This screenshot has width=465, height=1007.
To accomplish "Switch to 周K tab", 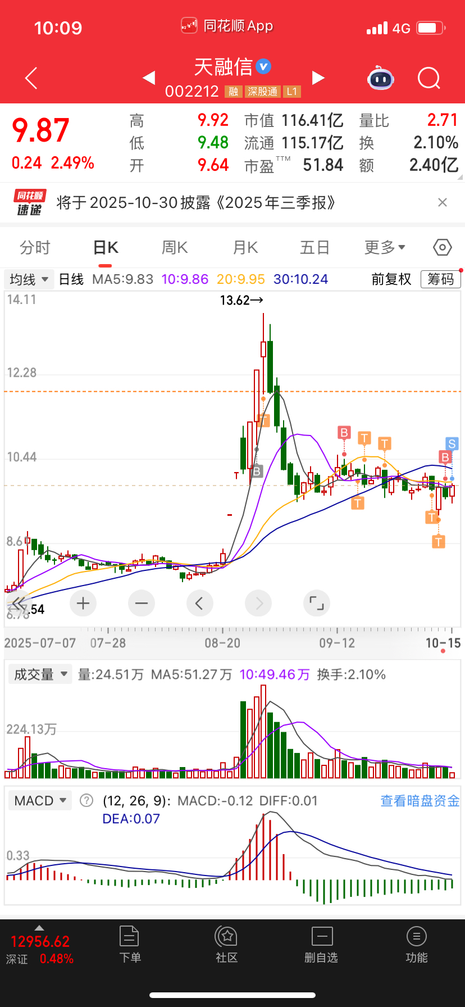I will click(175, 247).
